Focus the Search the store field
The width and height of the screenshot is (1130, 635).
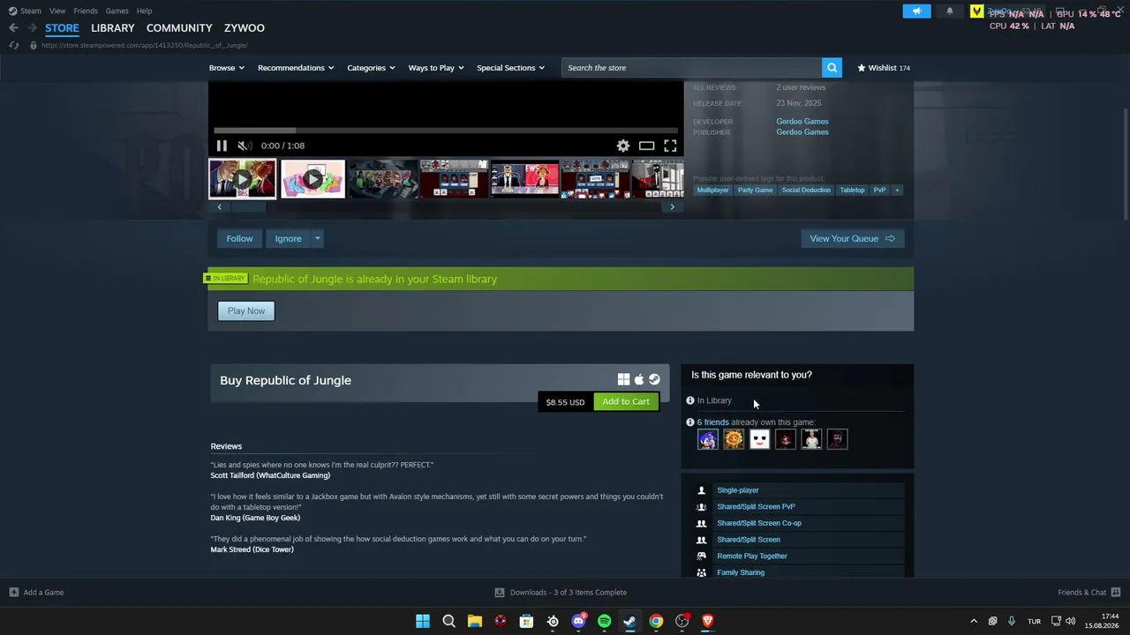[692, 68]
